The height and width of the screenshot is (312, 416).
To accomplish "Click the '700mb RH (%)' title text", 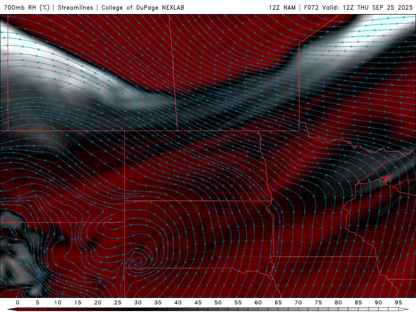I will 27,7.
